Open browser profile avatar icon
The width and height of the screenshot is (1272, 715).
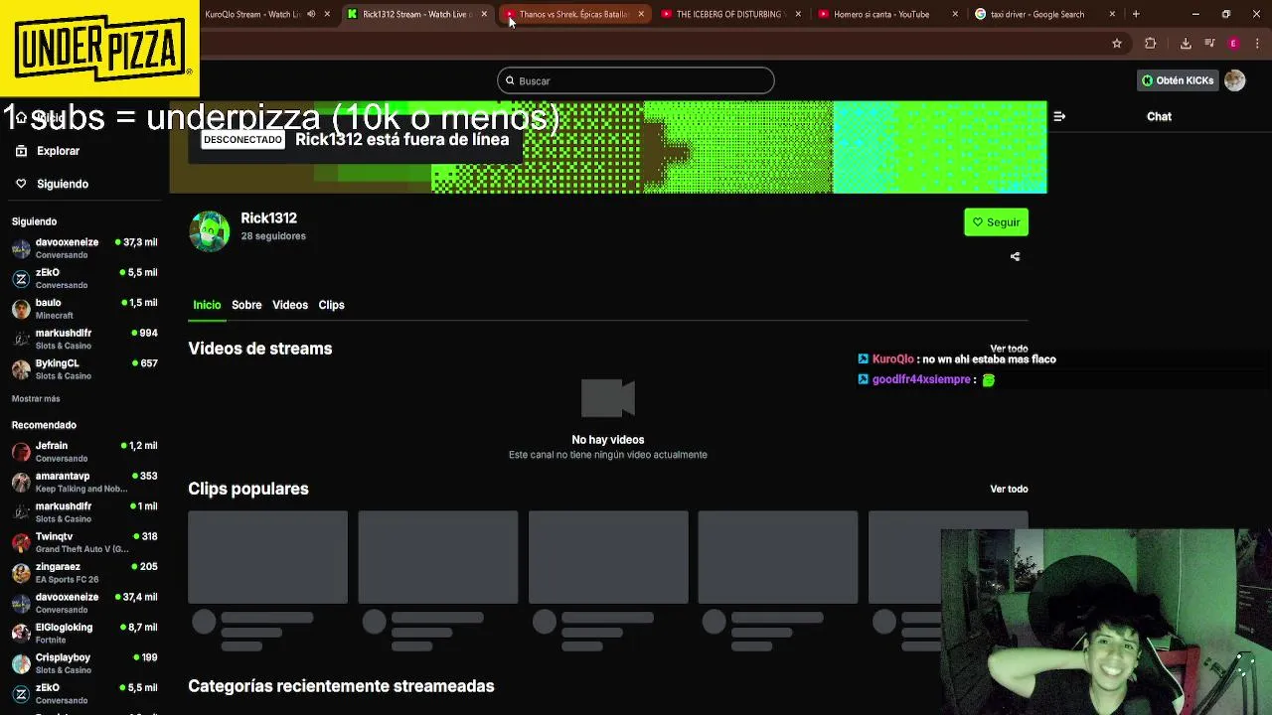[x=1233, y=44]
